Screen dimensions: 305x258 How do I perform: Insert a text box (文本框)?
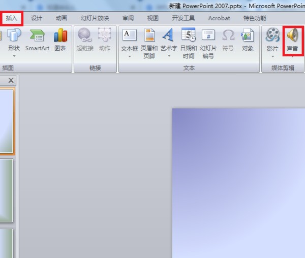point(130,40)
